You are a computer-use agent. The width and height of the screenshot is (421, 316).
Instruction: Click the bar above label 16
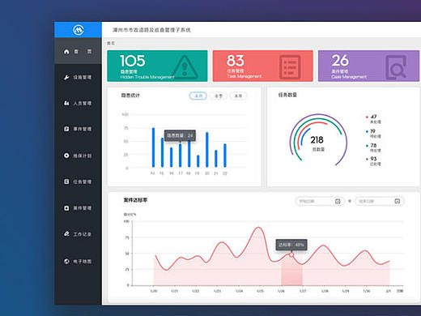pos(171,157)
